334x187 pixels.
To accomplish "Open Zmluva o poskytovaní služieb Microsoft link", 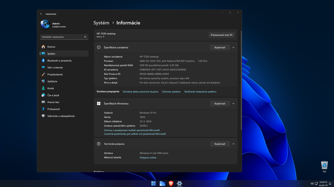I will point(132,130).
